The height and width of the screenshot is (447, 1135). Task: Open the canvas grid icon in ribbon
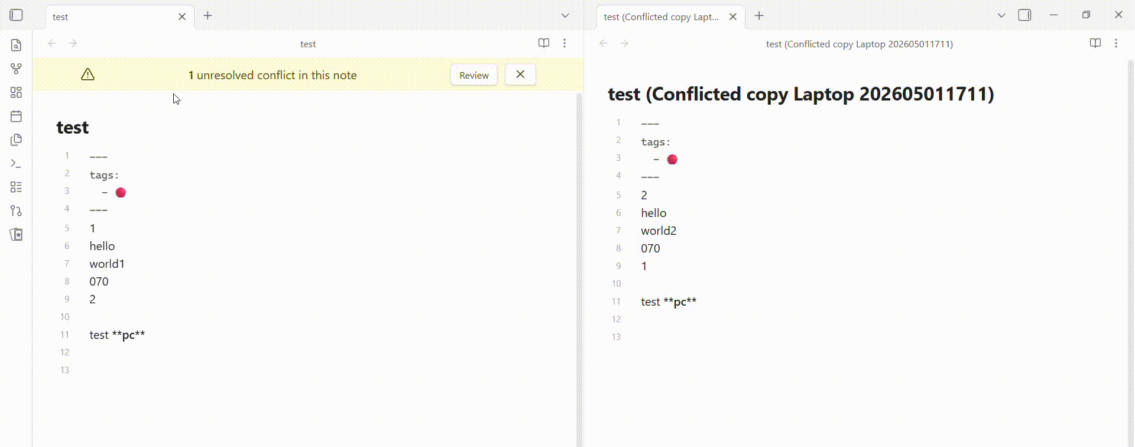click(x=16, y=92)
